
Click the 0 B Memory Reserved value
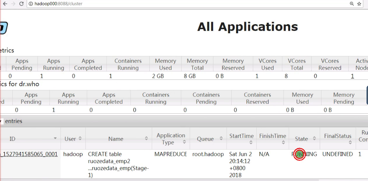point(220,76)
